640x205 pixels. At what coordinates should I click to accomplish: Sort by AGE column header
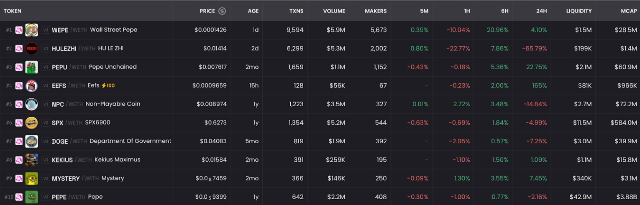[253, 11]
